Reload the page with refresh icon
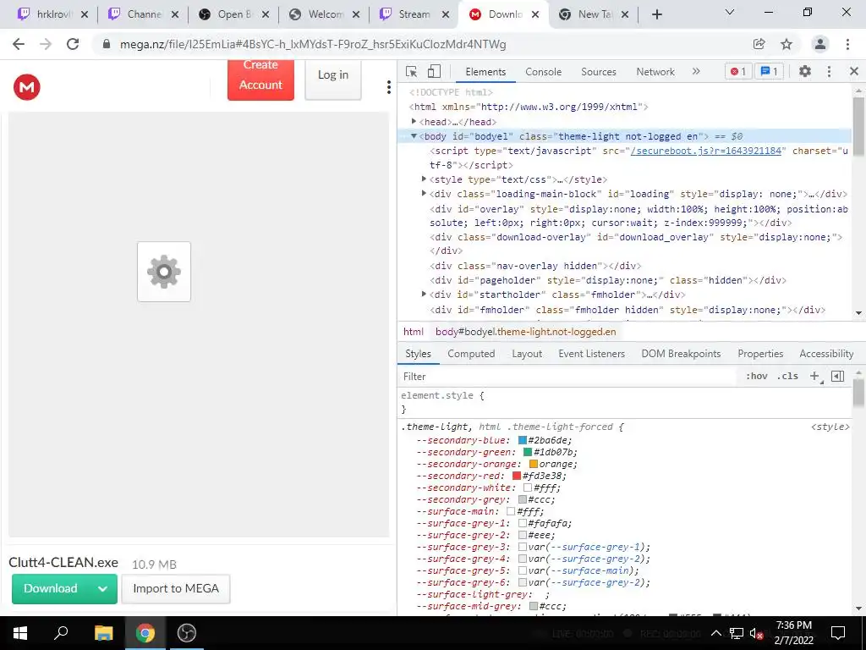 (73, 44)
